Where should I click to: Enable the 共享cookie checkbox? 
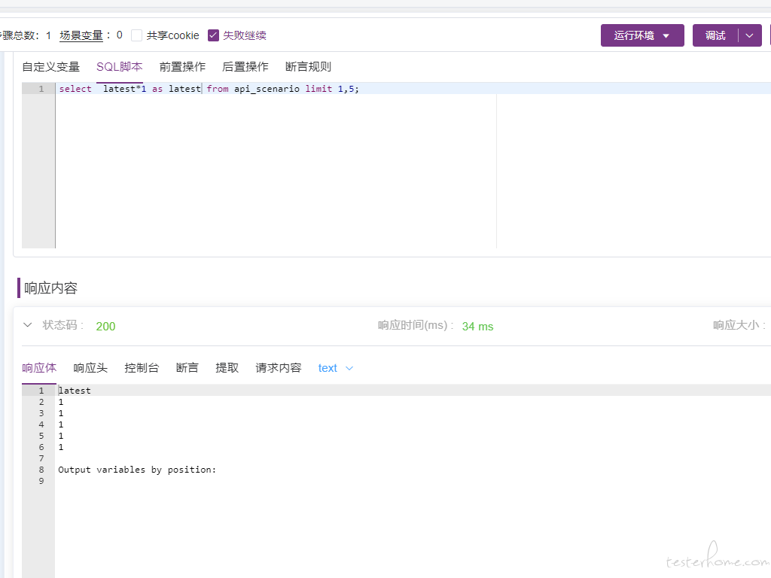pos(137,35)
